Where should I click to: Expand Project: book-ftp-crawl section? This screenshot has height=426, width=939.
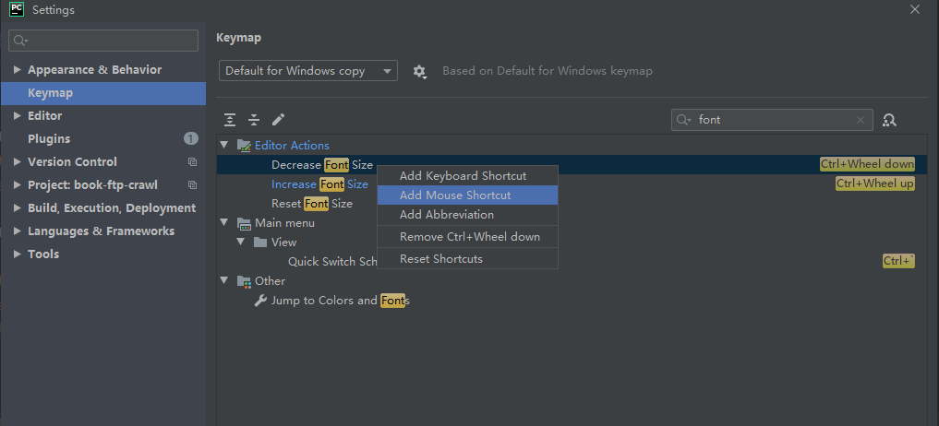[x=17, y=185]
